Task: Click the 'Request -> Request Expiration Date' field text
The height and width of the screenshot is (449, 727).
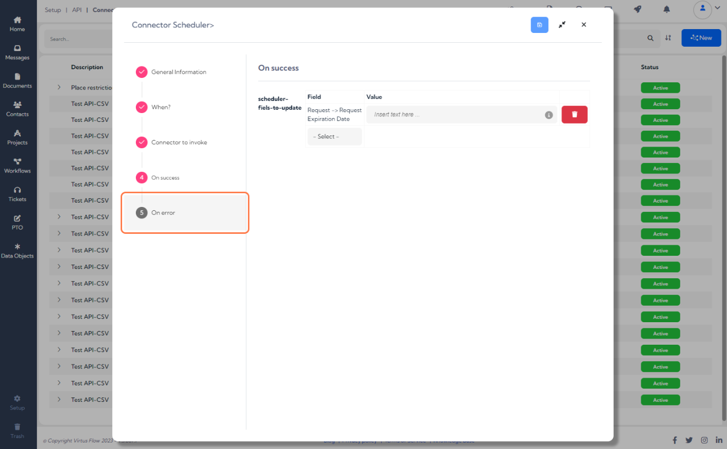Action: tap(334, 115)
